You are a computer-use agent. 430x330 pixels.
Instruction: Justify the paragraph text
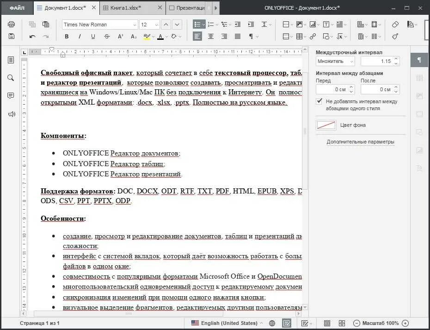(x=238, y=36)
